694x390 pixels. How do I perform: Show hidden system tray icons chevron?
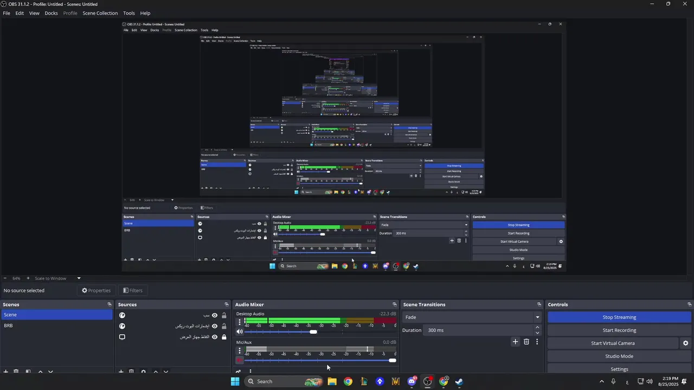click(x=601, y=381)
